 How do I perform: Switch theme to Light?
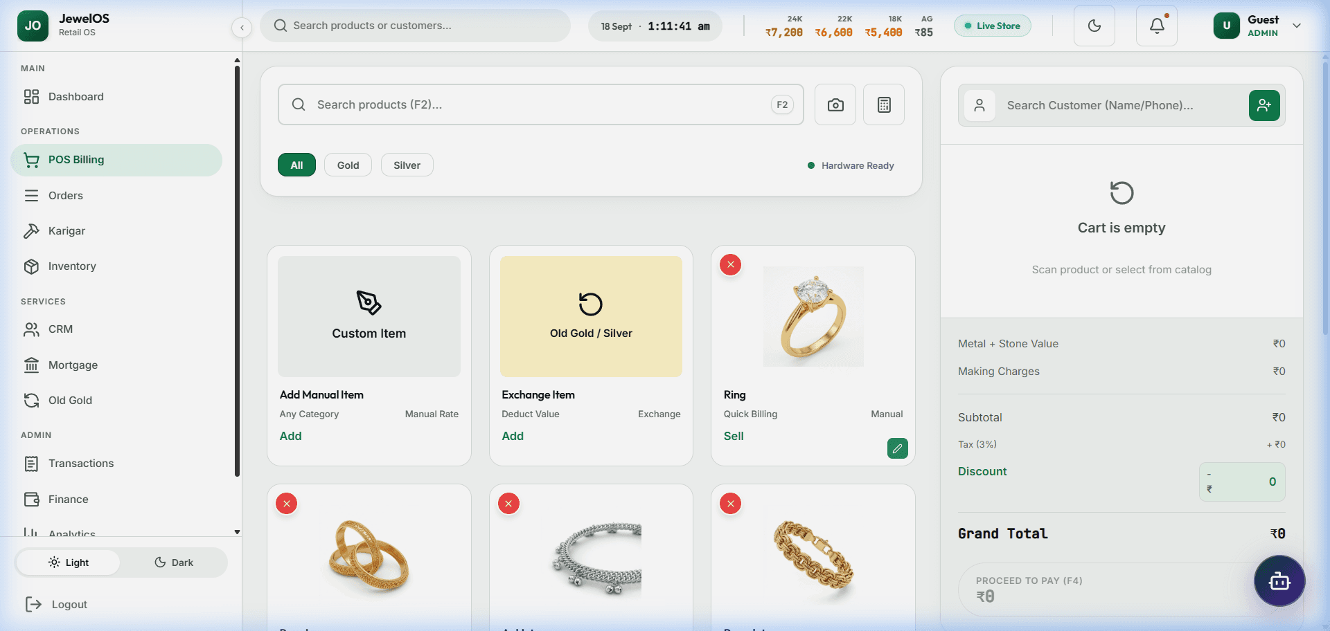69,563
